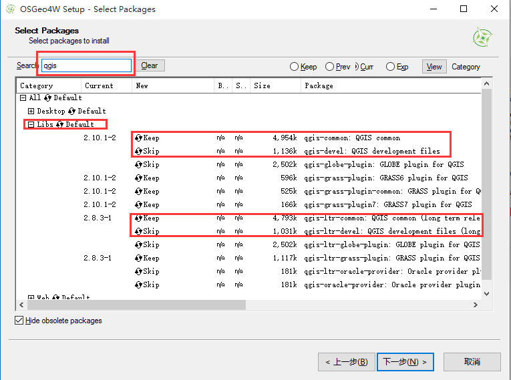Cycle action icon for qgis-grass-plugin: GRASS6 row
This screenshot has height=380, width=511.
[x=138, y=178]
